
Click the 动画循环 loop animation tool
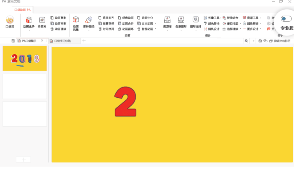(126, 29)
